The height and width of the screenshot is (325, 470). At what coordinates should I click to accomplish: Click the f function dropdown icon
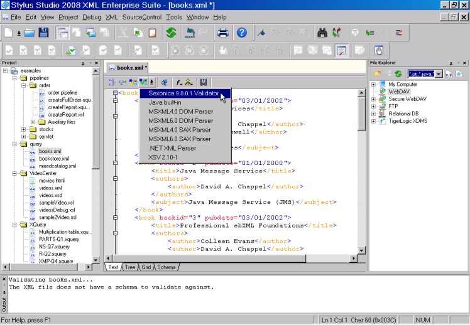coord(178,82)
